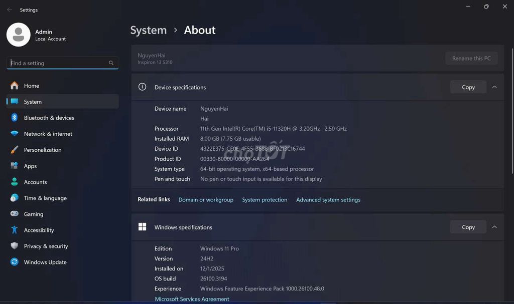Viewport: 514px width, 304px height.
Task: Open Domain or workgroup link
Action: coord(206,200)
